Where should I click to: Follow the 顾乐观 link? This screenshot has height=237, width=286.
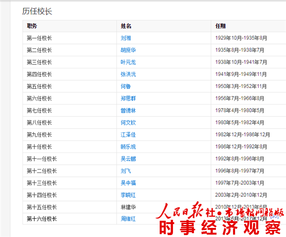tap(128, 147)
